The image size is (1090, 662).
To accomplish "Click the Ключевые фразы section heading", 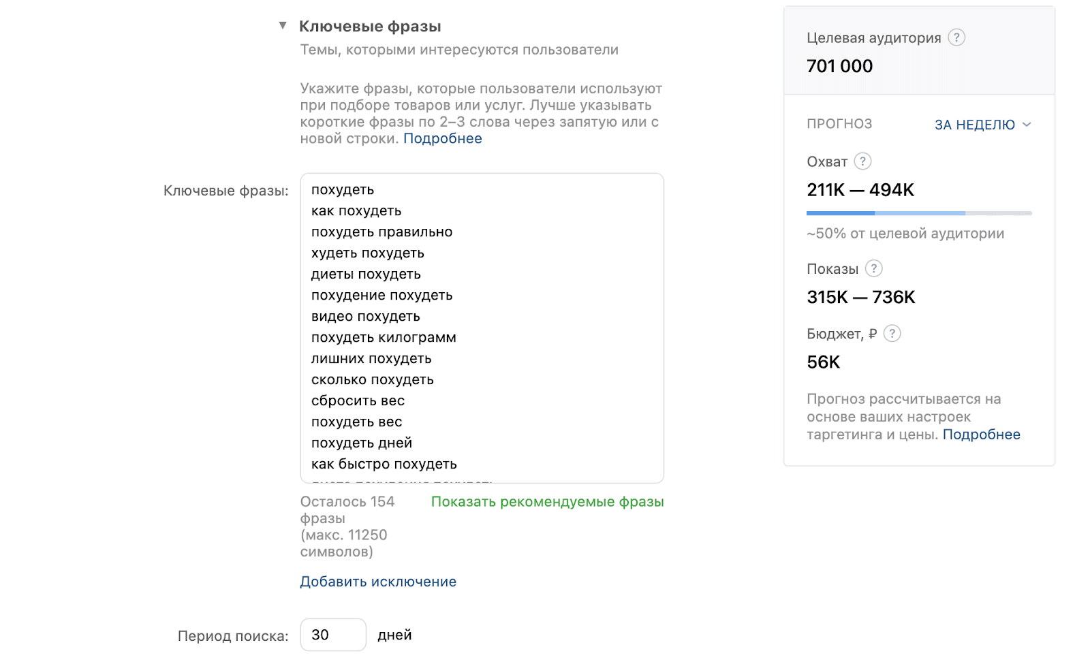I will pyautogui.click(x=370, y=27).
